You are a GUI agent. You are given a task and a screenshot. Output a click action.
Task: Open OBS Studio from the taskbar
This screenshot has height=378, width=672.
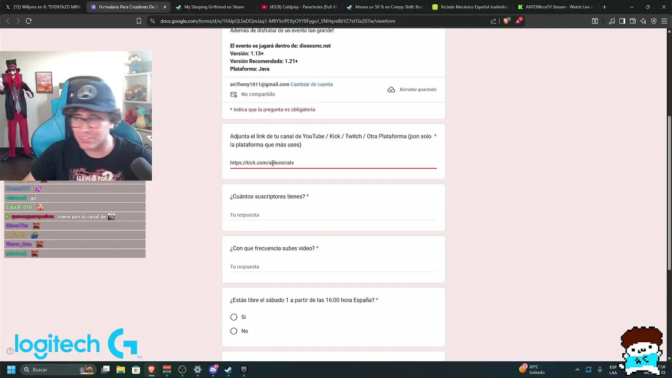182,370
